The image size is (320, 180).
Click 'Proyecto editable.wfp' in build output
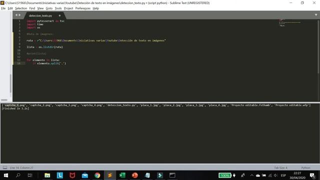[291, 105]
